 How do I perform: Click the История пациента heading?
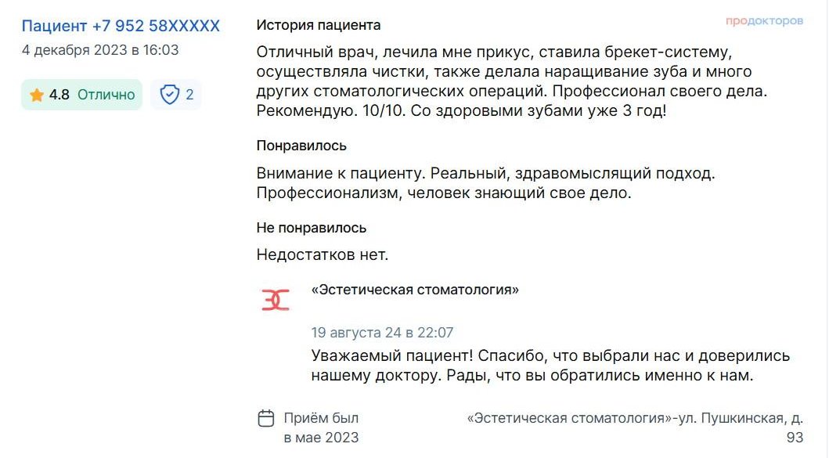pos(319,25)
